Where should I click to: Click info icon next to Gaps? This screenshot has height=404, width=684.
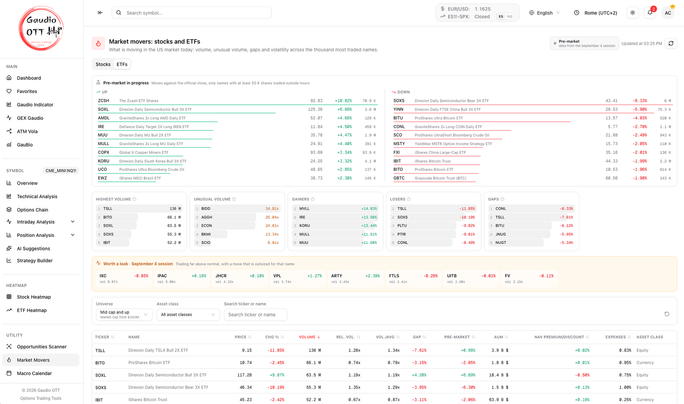point(502,199)
